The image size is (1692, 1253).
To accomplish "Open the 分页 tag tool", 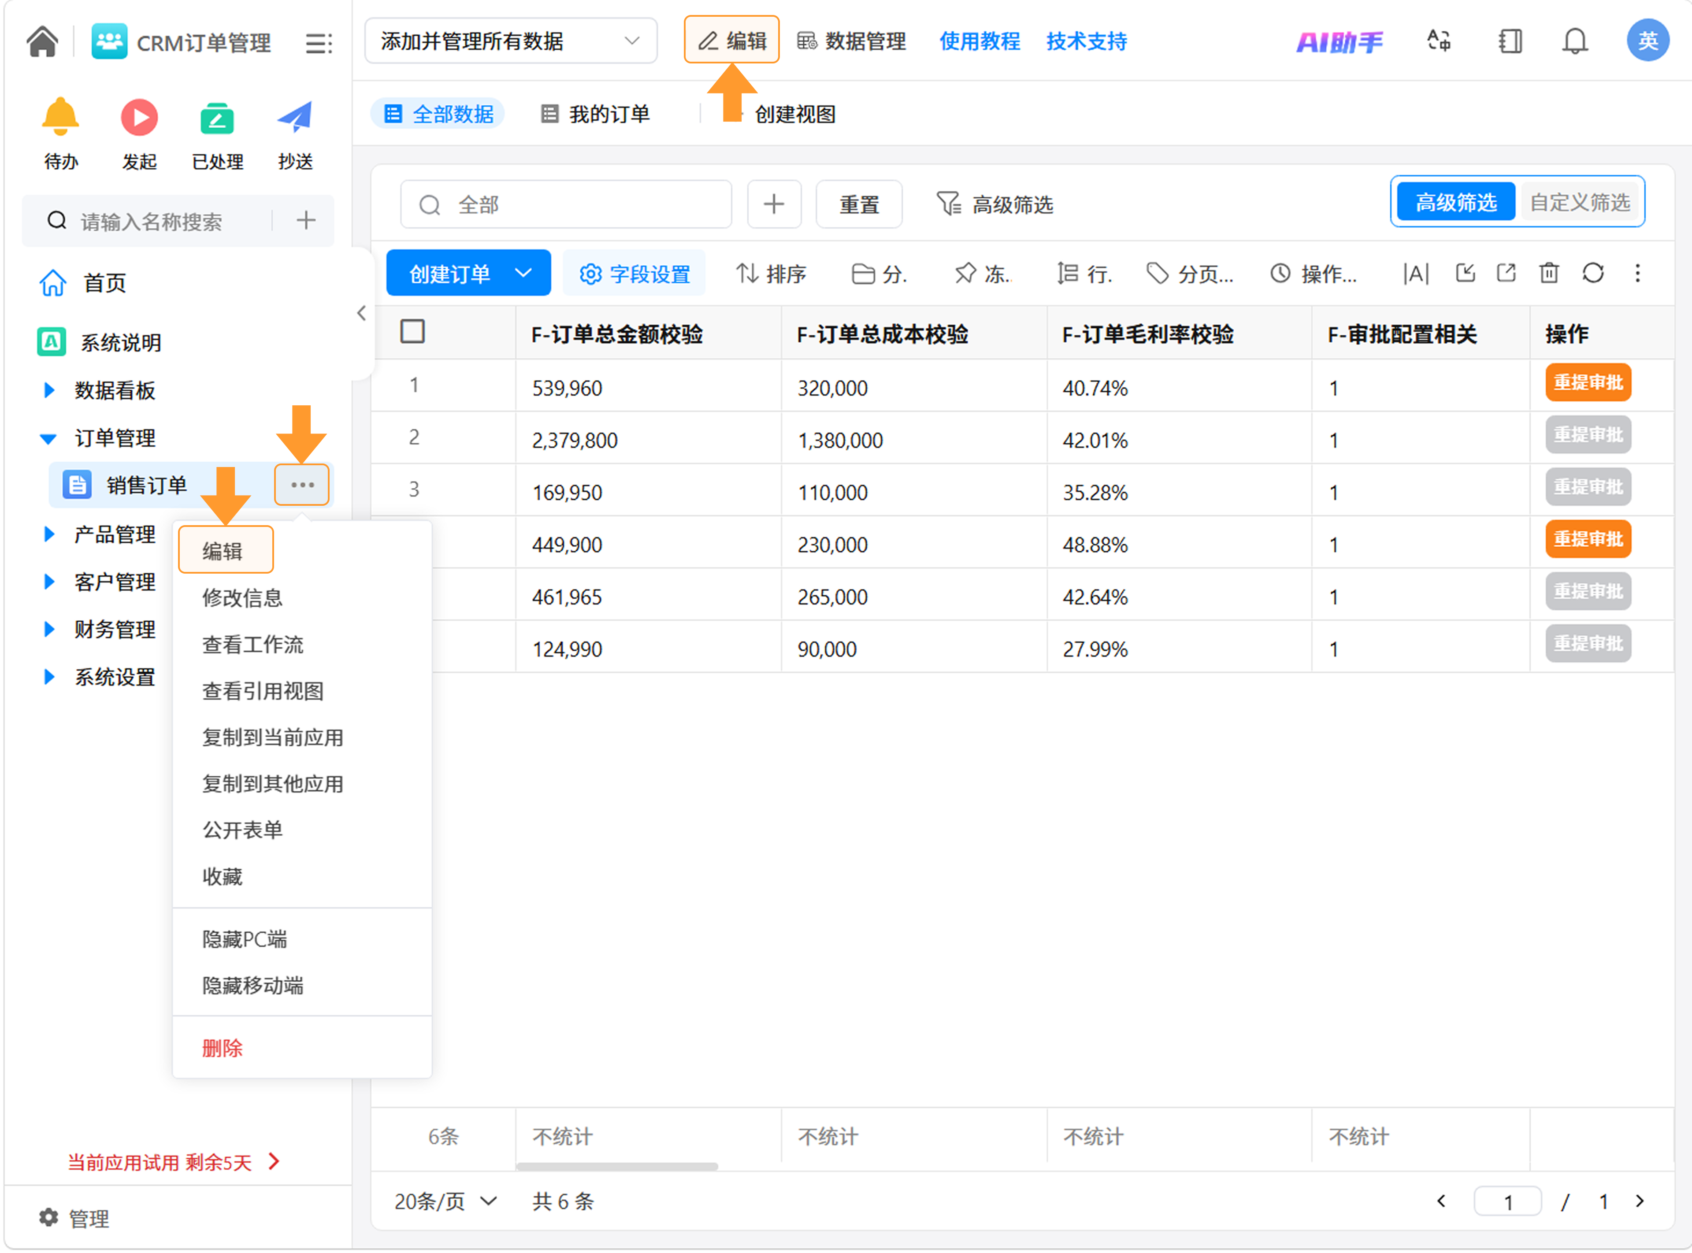I will point(1189,273).
